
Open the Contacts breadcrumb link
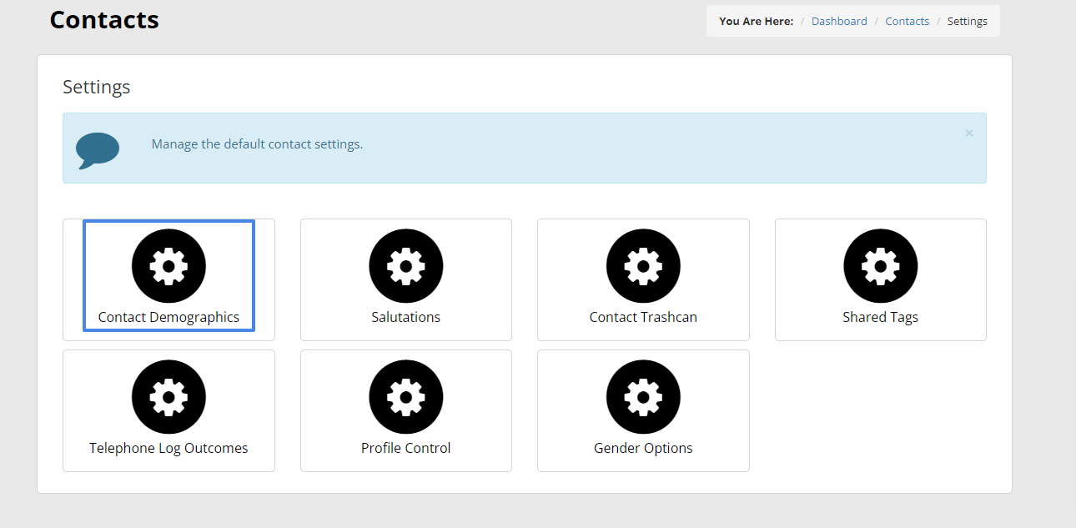[907, 22]
